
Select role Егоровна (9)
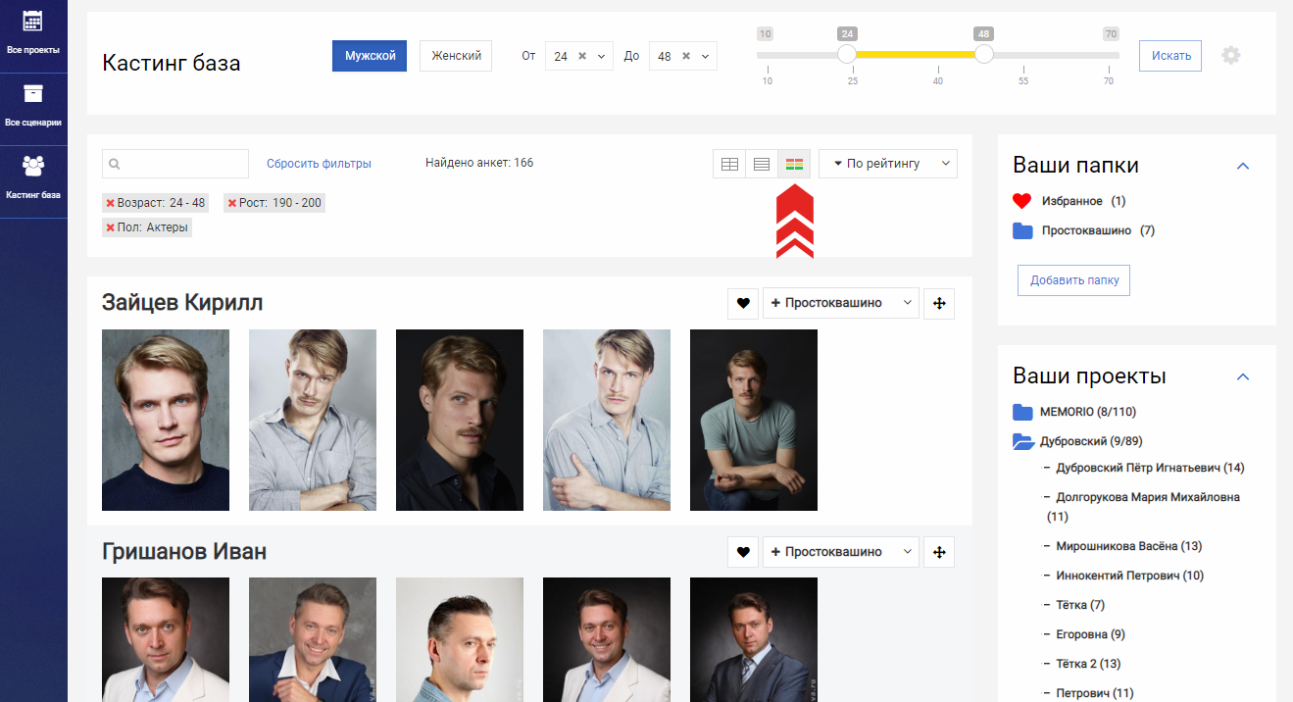tap(1090, 634)
